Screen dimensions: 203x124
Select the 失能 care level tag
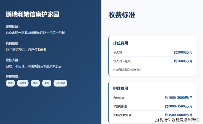35,83
